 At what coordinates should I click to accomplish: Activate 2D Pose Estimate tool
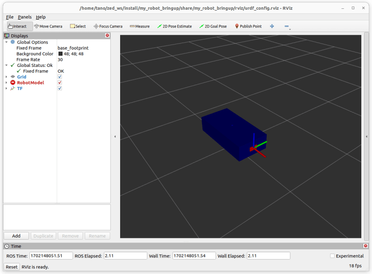(x=175, y=26)
